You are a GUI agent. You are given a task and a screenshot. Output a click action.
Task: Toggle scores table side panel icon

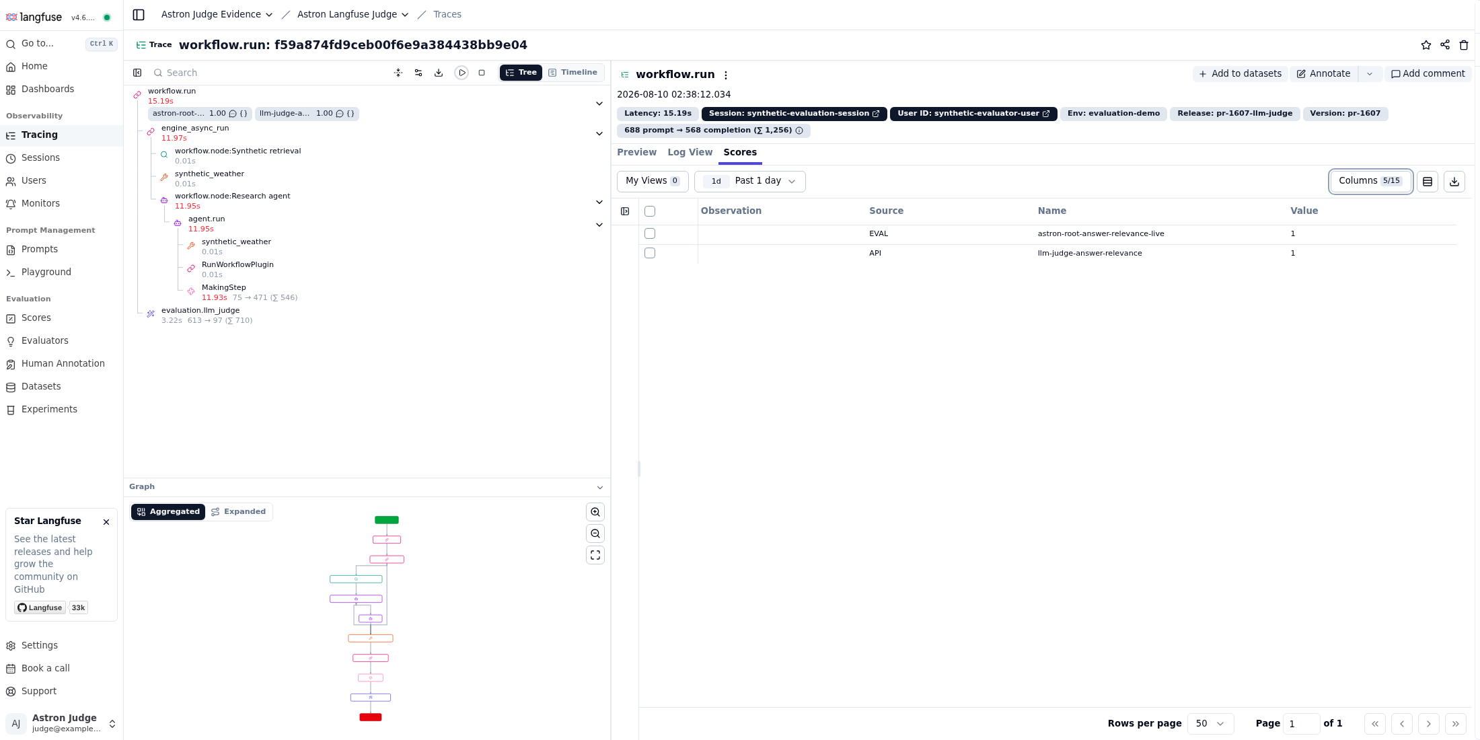(625, 211)
